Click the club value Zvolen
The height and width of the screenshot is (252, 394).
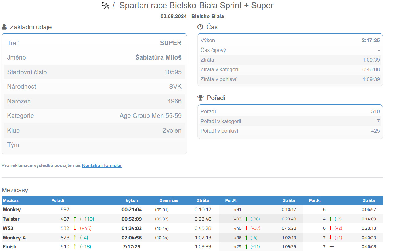172,130
